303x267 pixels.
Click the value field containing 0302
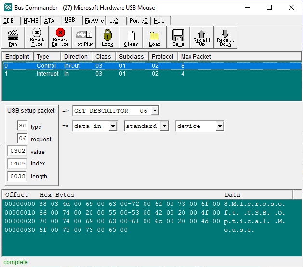pos(17,151)
